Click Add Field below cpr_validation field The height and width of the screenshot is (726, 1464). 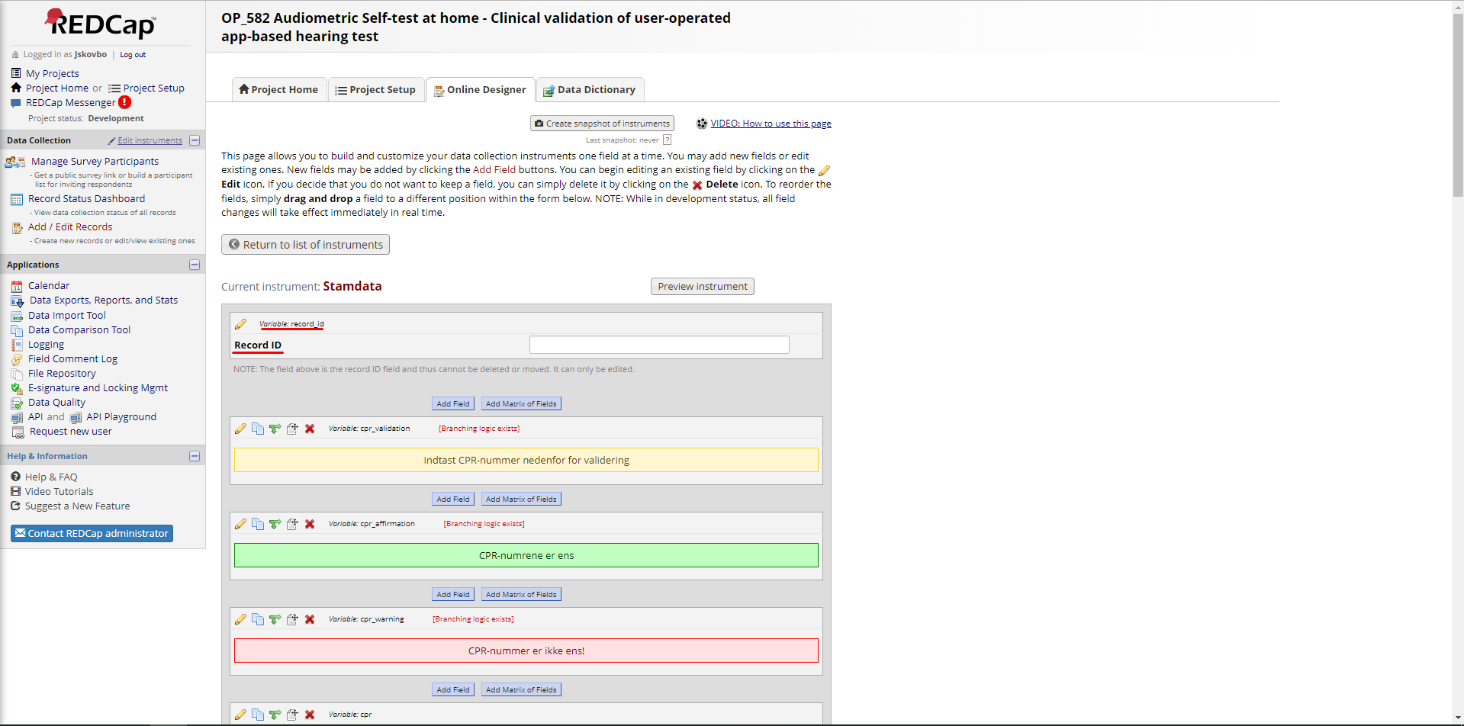point(453,499)
